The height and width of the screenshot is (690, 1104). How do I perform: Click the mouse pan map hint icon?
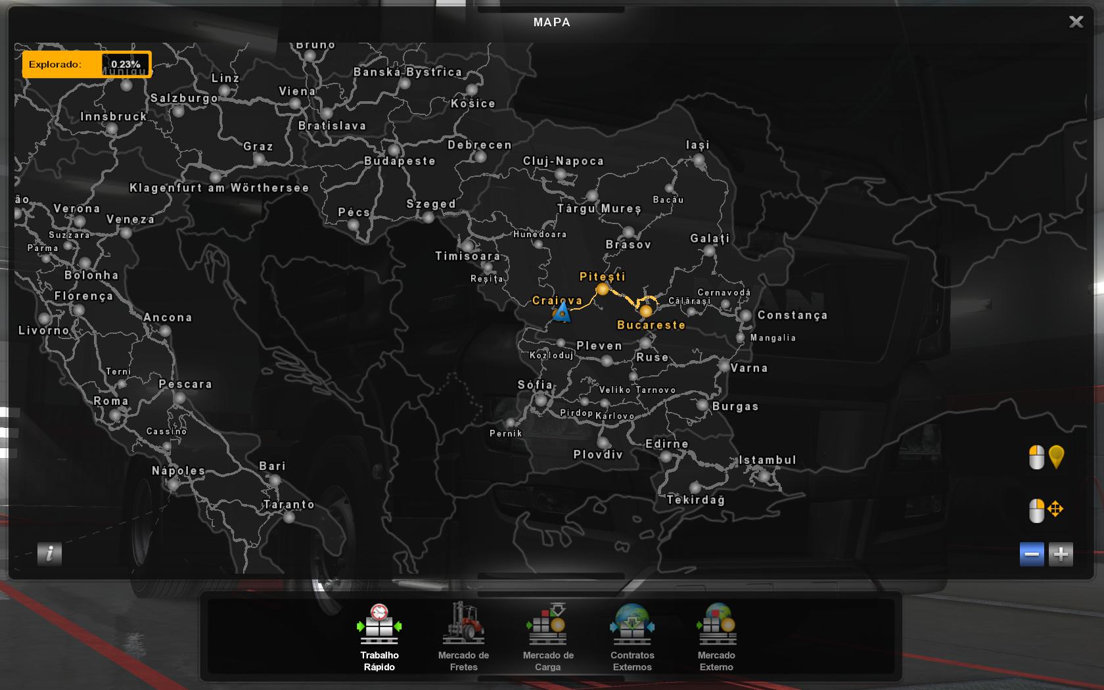pyautogui.click(x=1046, y=510)
